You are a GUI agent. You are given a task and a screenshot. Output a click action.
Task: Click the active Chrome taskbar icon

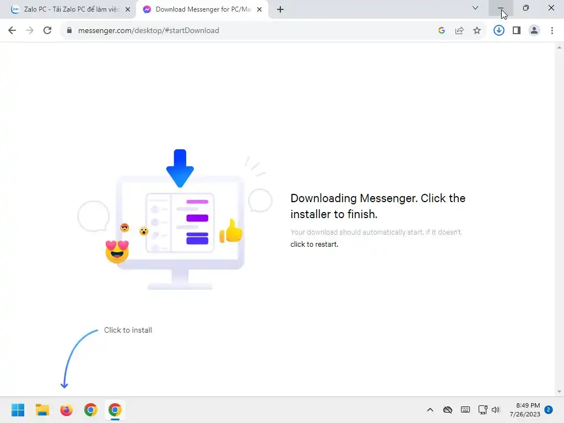point(115,410)
